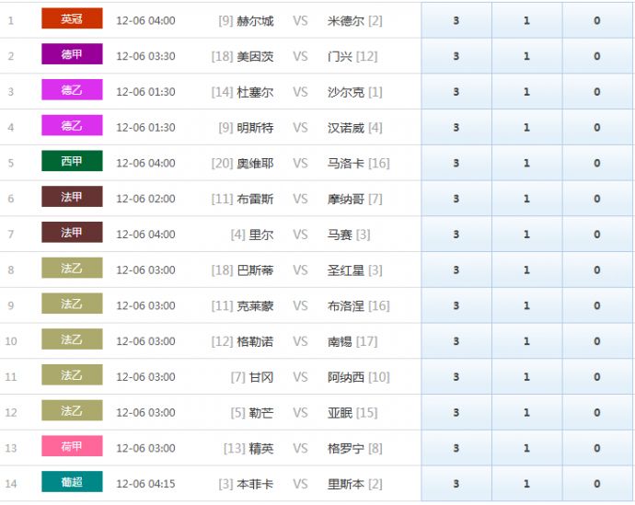Select the teal 葡超 league tag

point(72,483)
